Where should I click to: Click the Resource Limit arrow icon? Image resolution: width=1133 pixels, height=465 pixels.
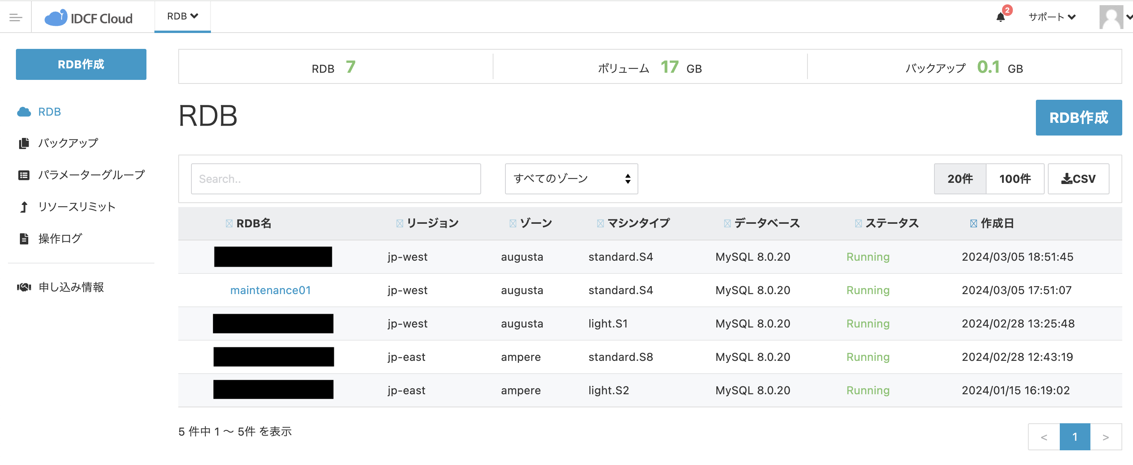24,207
